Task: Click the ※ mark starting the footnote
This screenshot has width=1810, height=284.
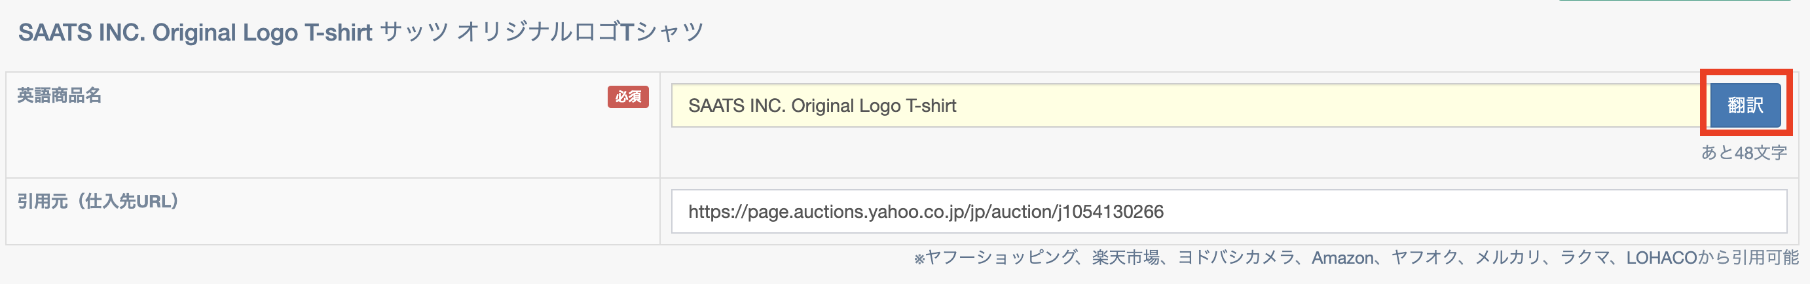Action: pos(919,259)
